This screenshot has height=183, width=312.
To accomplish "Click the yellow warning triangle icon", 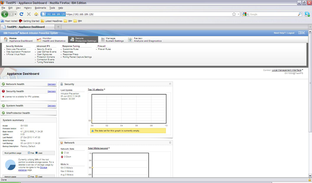I will point(93,131).
